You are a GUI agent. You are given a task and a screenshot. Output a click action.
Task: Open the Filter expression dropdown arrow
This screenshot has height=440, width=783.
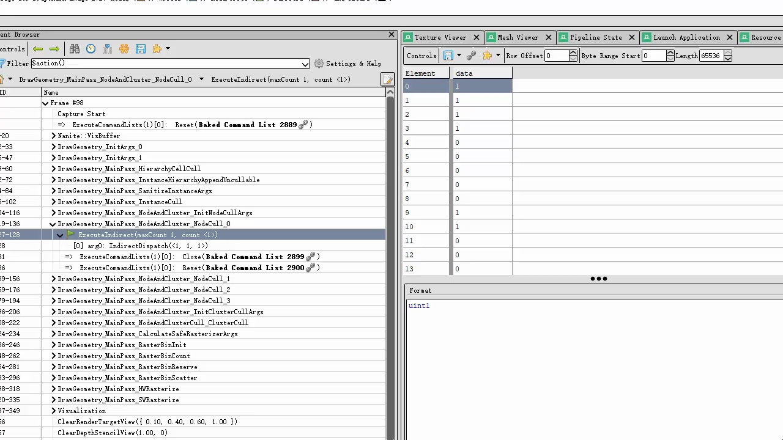(305, 64)
